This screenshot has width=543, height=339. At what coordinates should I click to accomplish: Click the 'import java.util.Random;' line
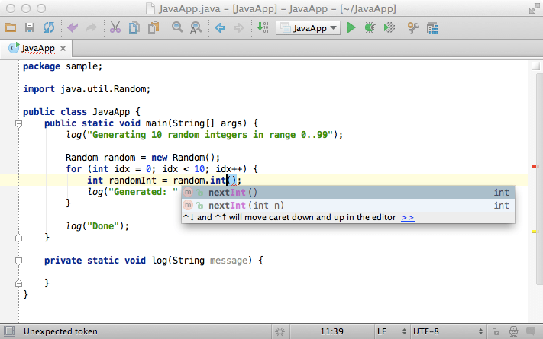point(86,89)
